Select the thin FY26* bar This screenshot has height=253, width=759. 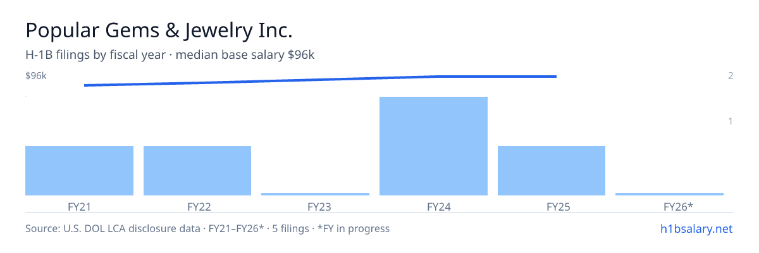(669, 194)
